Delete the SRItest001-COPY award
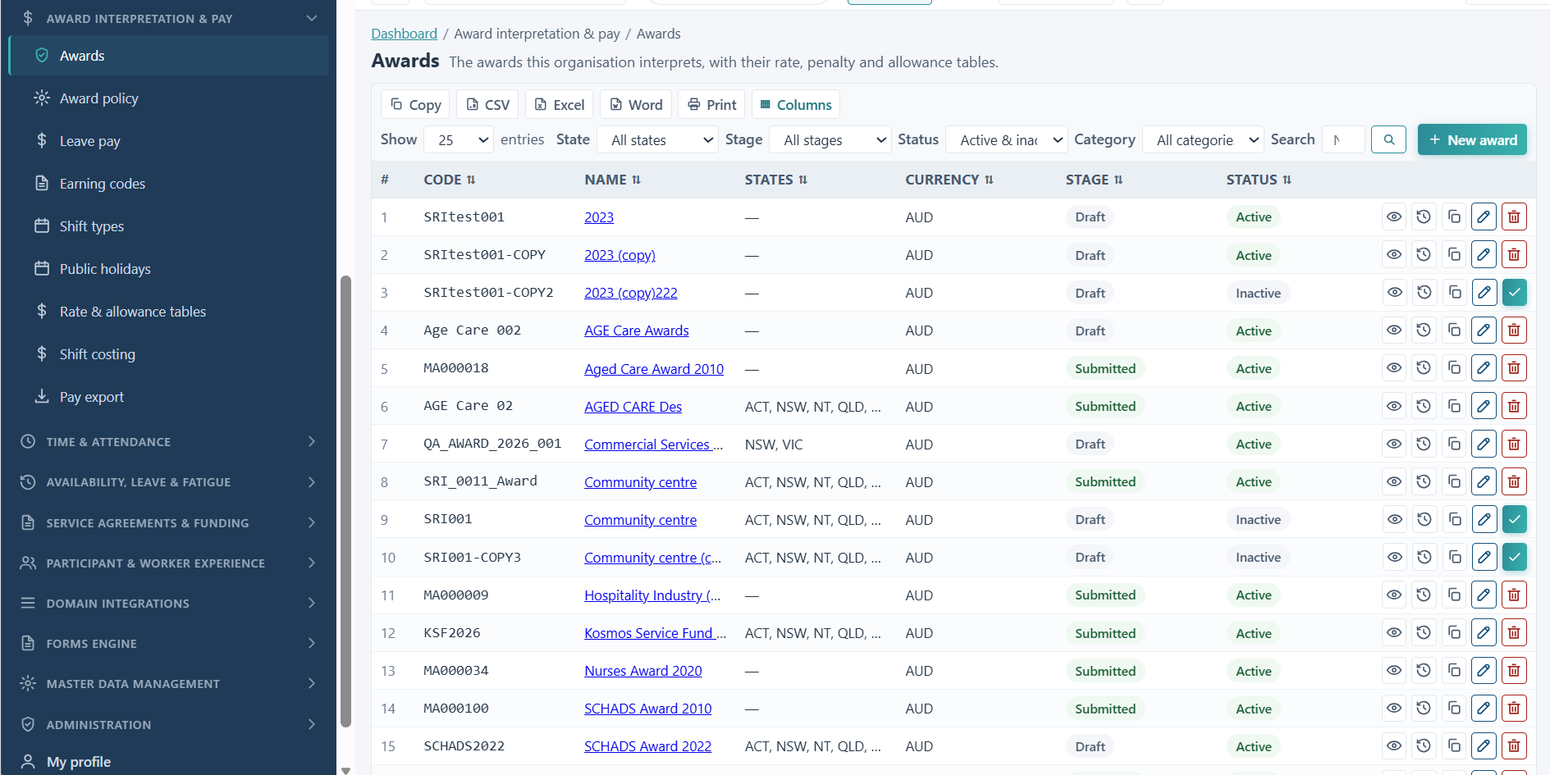1550x775 pixels. click(1514, 255)
